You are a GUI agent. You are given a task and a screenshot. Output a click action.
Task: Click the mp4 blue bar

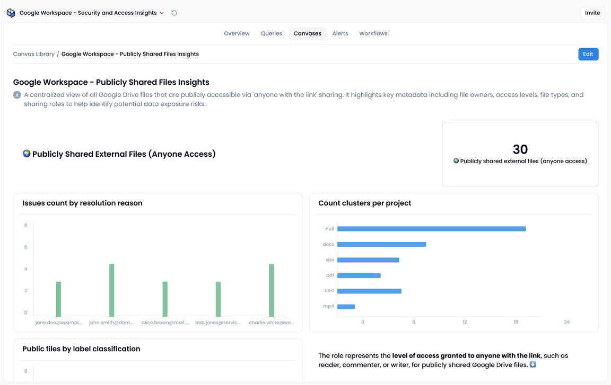[346, 307]
